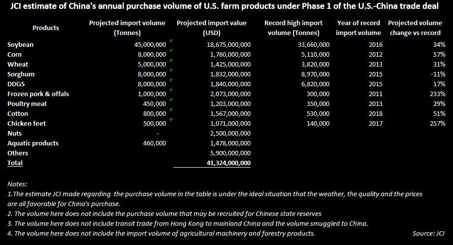
Task: Select the total value 41,324,000,000 cell
Action: pyautogui.click(x=228, y=163)
